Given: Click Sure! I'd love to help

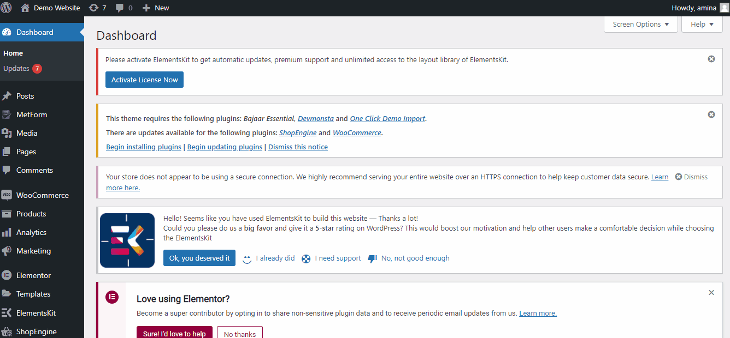Looking at the screenshot, I should click(174, 334).
